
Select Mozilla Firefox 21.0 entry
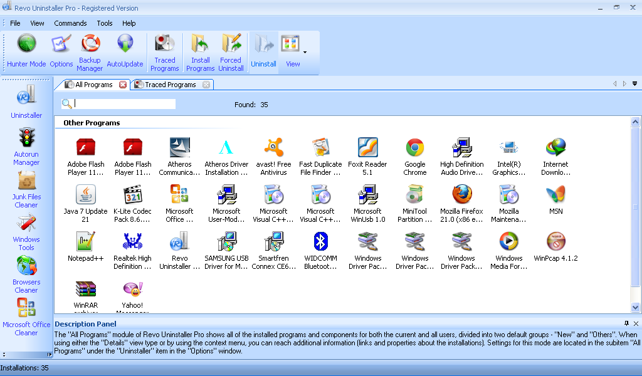(461, 203)
